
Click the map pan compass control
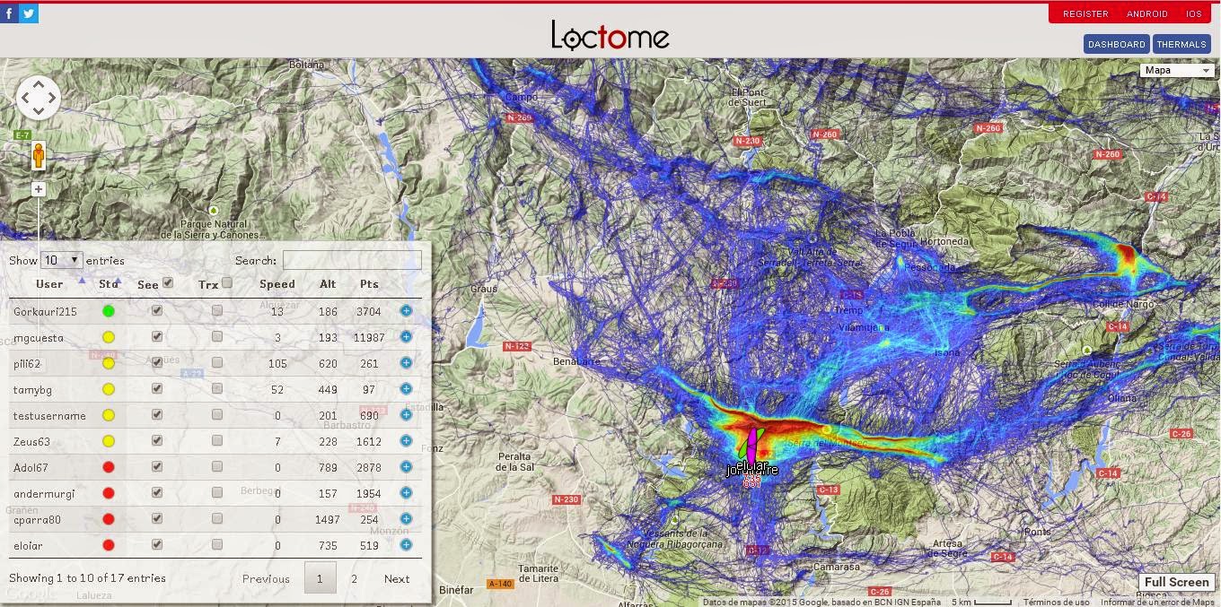coord(38,97)
